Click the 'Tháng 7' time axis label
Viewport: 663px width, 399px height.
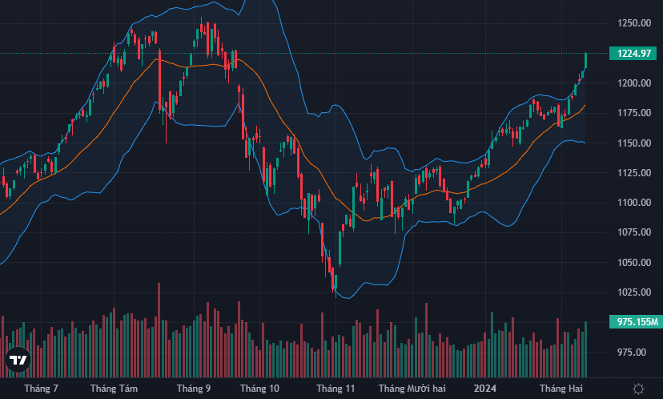click(41, 389)
